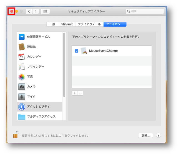
Task: Switch to the 一般 tab
Action: [52, 24]
